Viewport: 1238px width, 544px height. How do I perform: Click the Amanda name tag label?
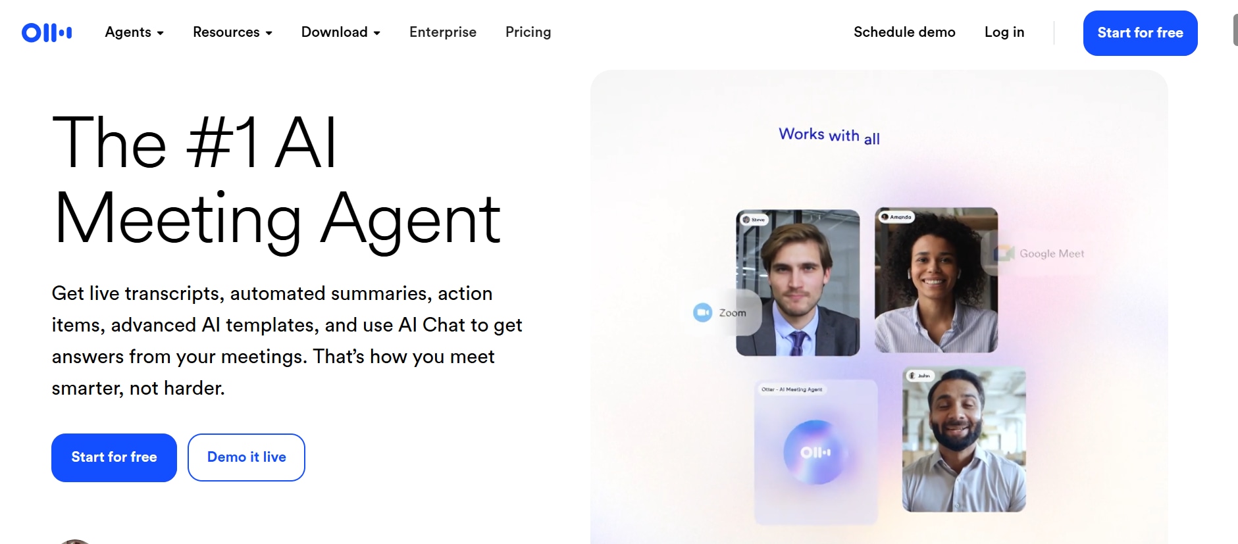897,216
